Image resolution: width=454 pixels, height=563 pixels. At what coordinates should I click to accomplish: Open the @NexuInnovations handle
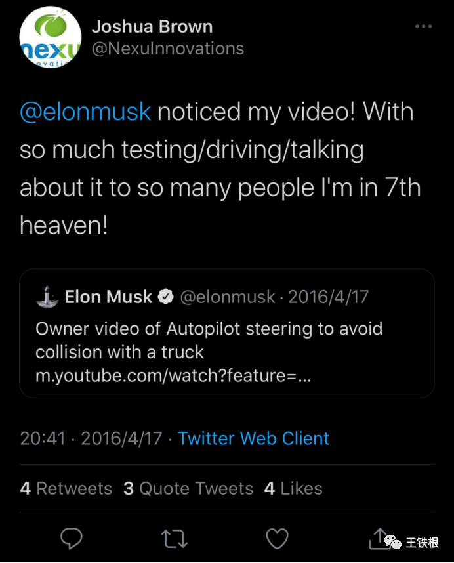168,49
